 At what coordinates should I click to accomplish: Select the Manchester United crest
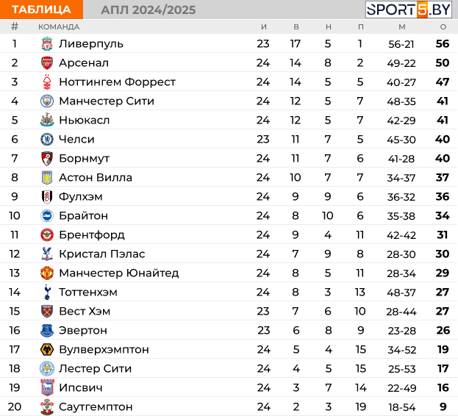tap(47, 273)
